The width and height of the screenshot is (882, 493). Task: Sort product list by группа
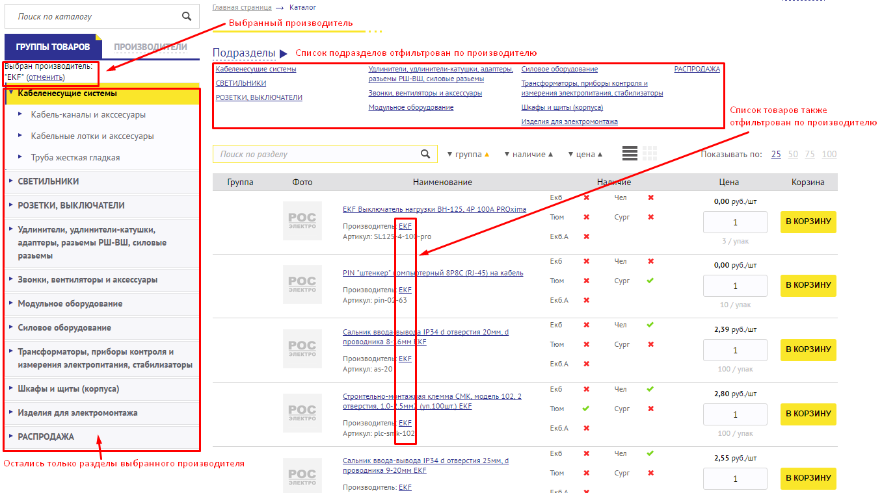tap(468, 154)
